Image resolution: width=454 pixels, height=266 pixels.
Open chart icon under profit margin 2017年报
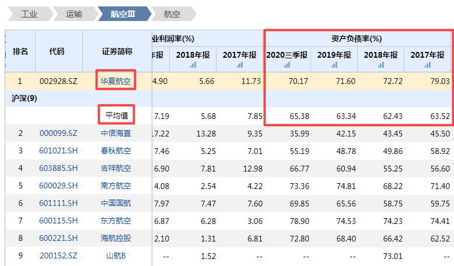pos(239,65)
